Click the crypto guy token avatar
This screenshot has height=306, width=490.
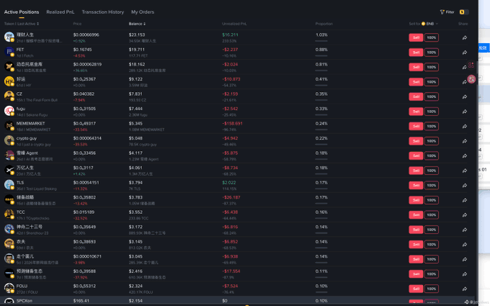pos(9,140)
